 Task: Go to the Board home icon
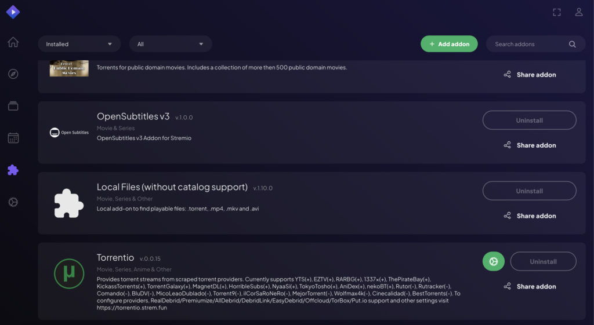pos(13,42)
